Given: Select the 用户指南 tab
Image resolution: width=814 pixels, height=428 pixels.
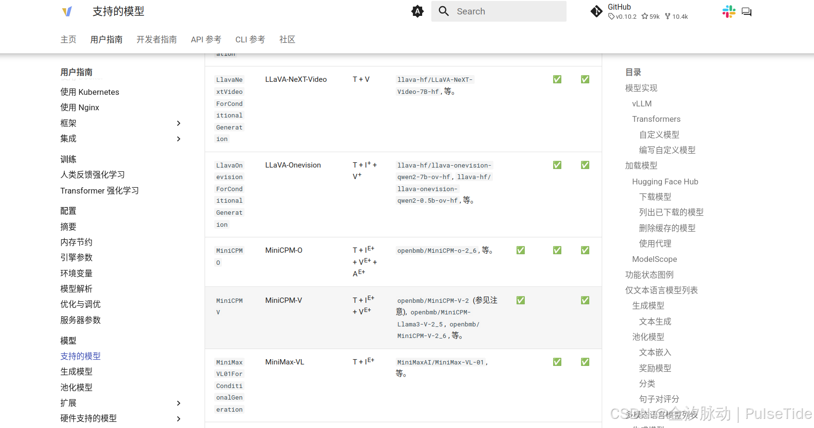Looking at the screenshot, I should 106,39.
